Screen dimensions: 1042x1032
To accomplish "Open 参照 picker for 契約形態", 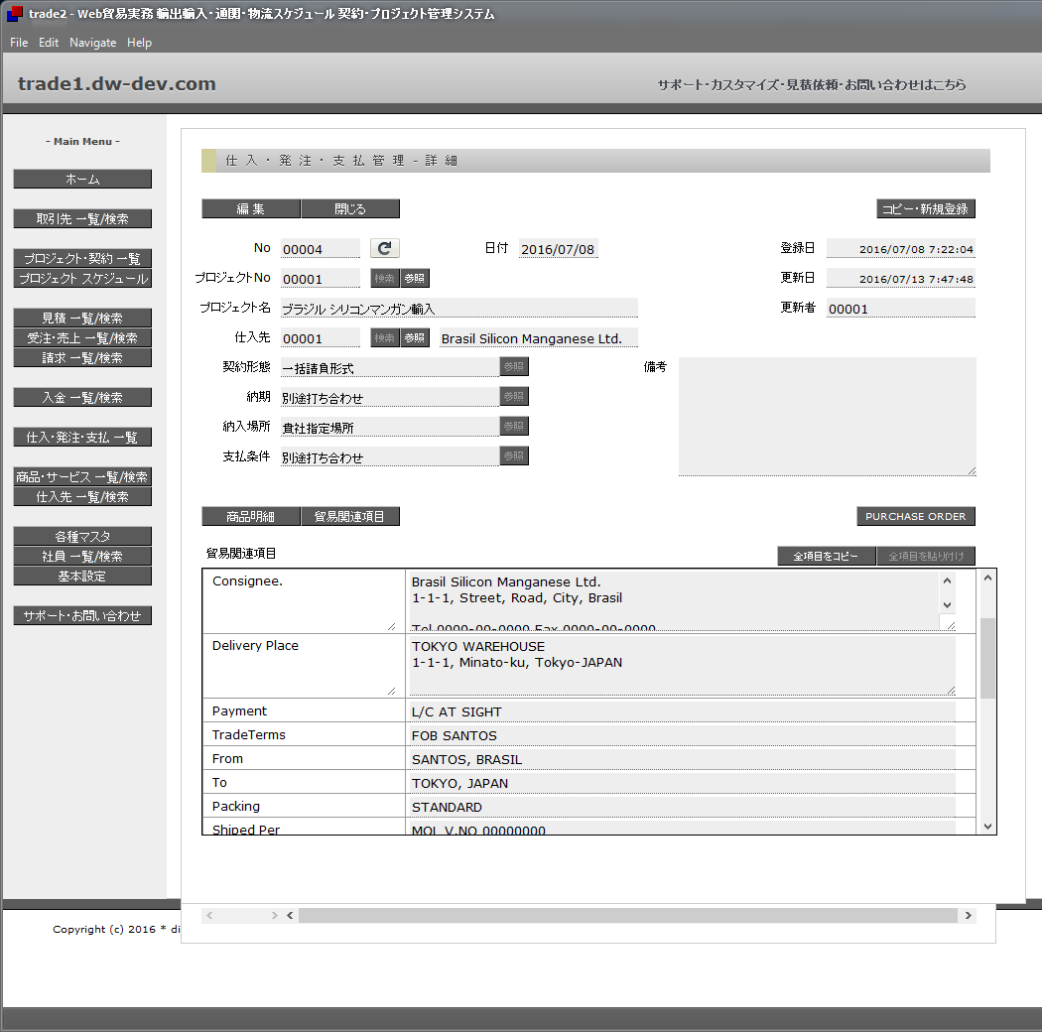I will pos(513,367).
